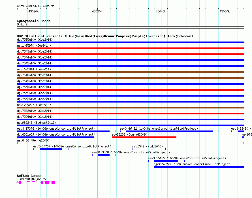Image resolution: width=252 pixels, height=198 pixels.
Task: Open the esv3446482 variant label
Action: 159,129
